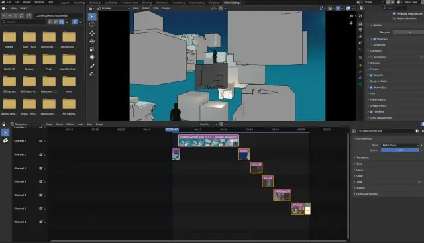
Task: Select the Annotate pencil tool
Action: click(92, 73)
